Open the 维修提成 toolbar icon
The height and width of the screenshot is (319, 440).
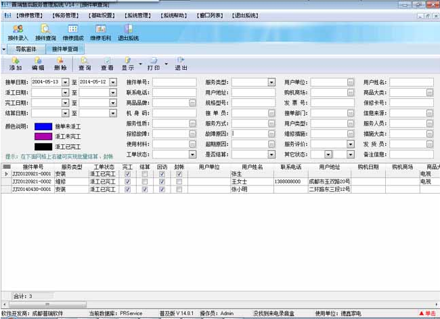click(x=73, y=33)
